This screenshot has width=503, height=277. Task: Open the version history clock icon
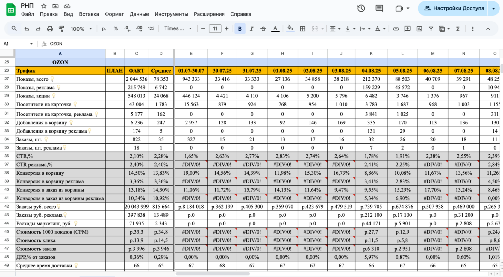[x=361, y=8]
